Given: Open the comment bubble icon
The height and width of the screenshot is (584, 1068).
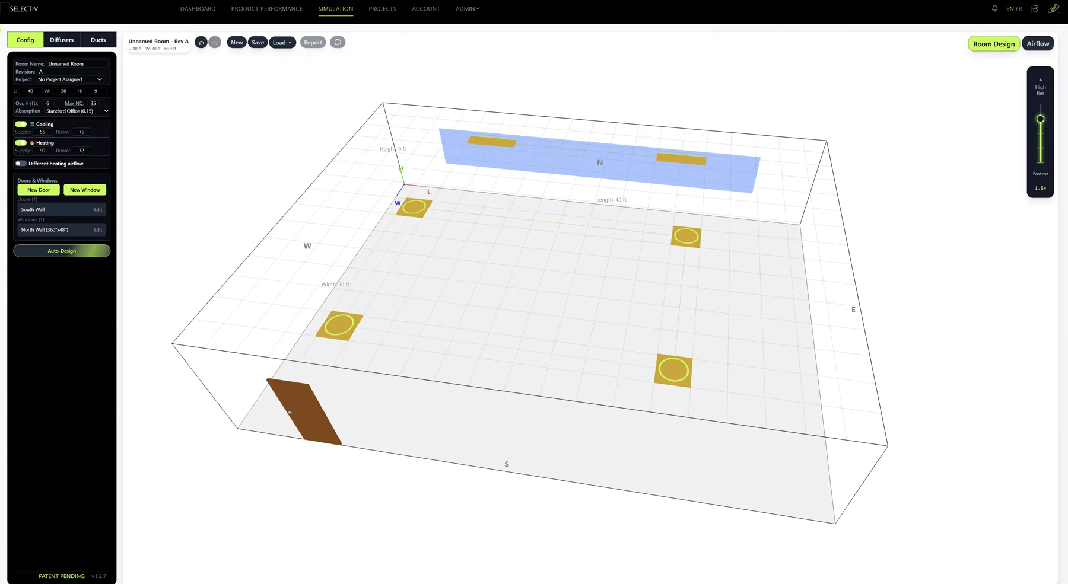Looking at the screenshot, I should coord(338,42).
